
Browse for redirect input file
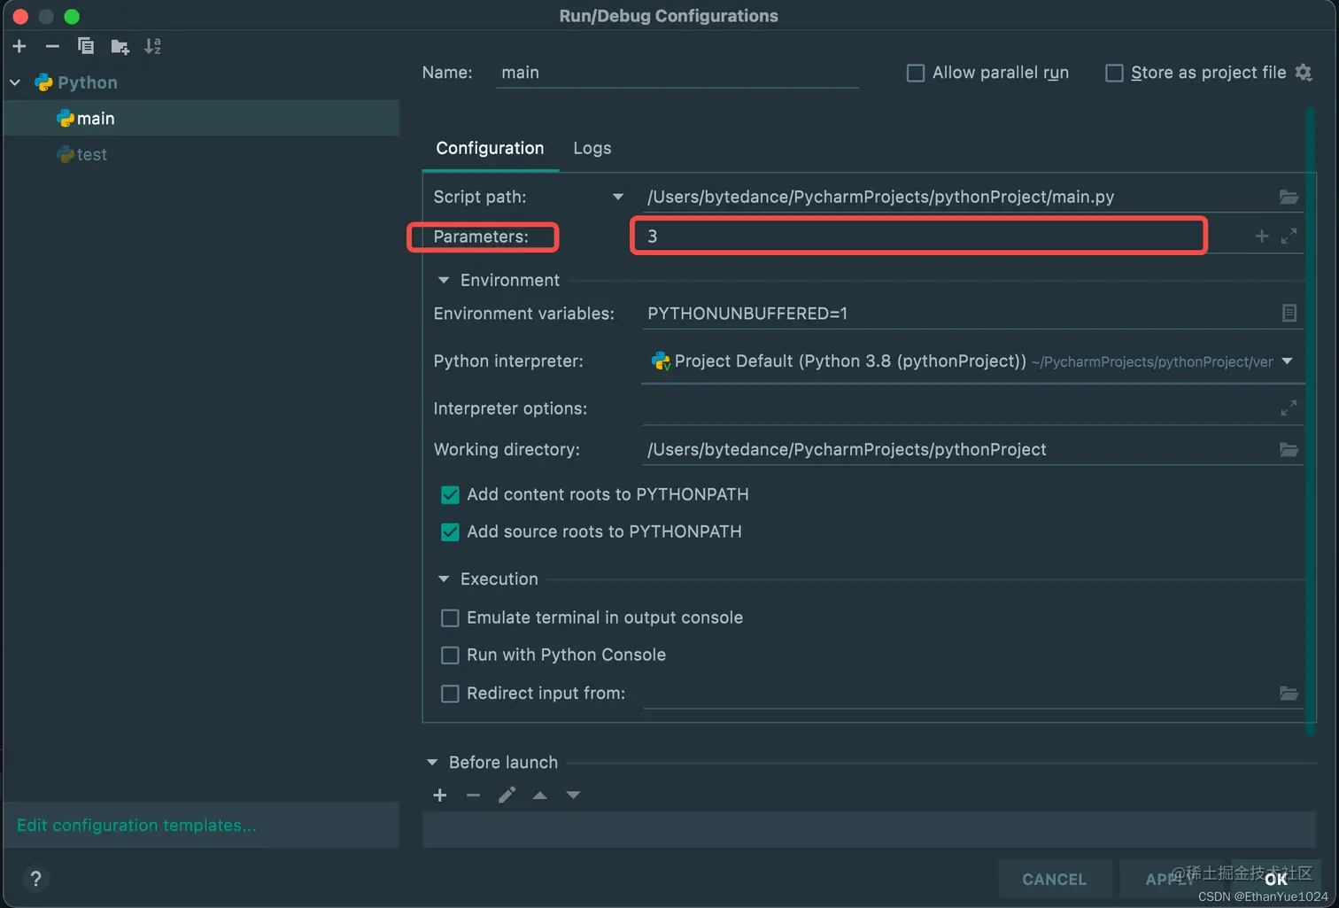[x=1289, y=693]
